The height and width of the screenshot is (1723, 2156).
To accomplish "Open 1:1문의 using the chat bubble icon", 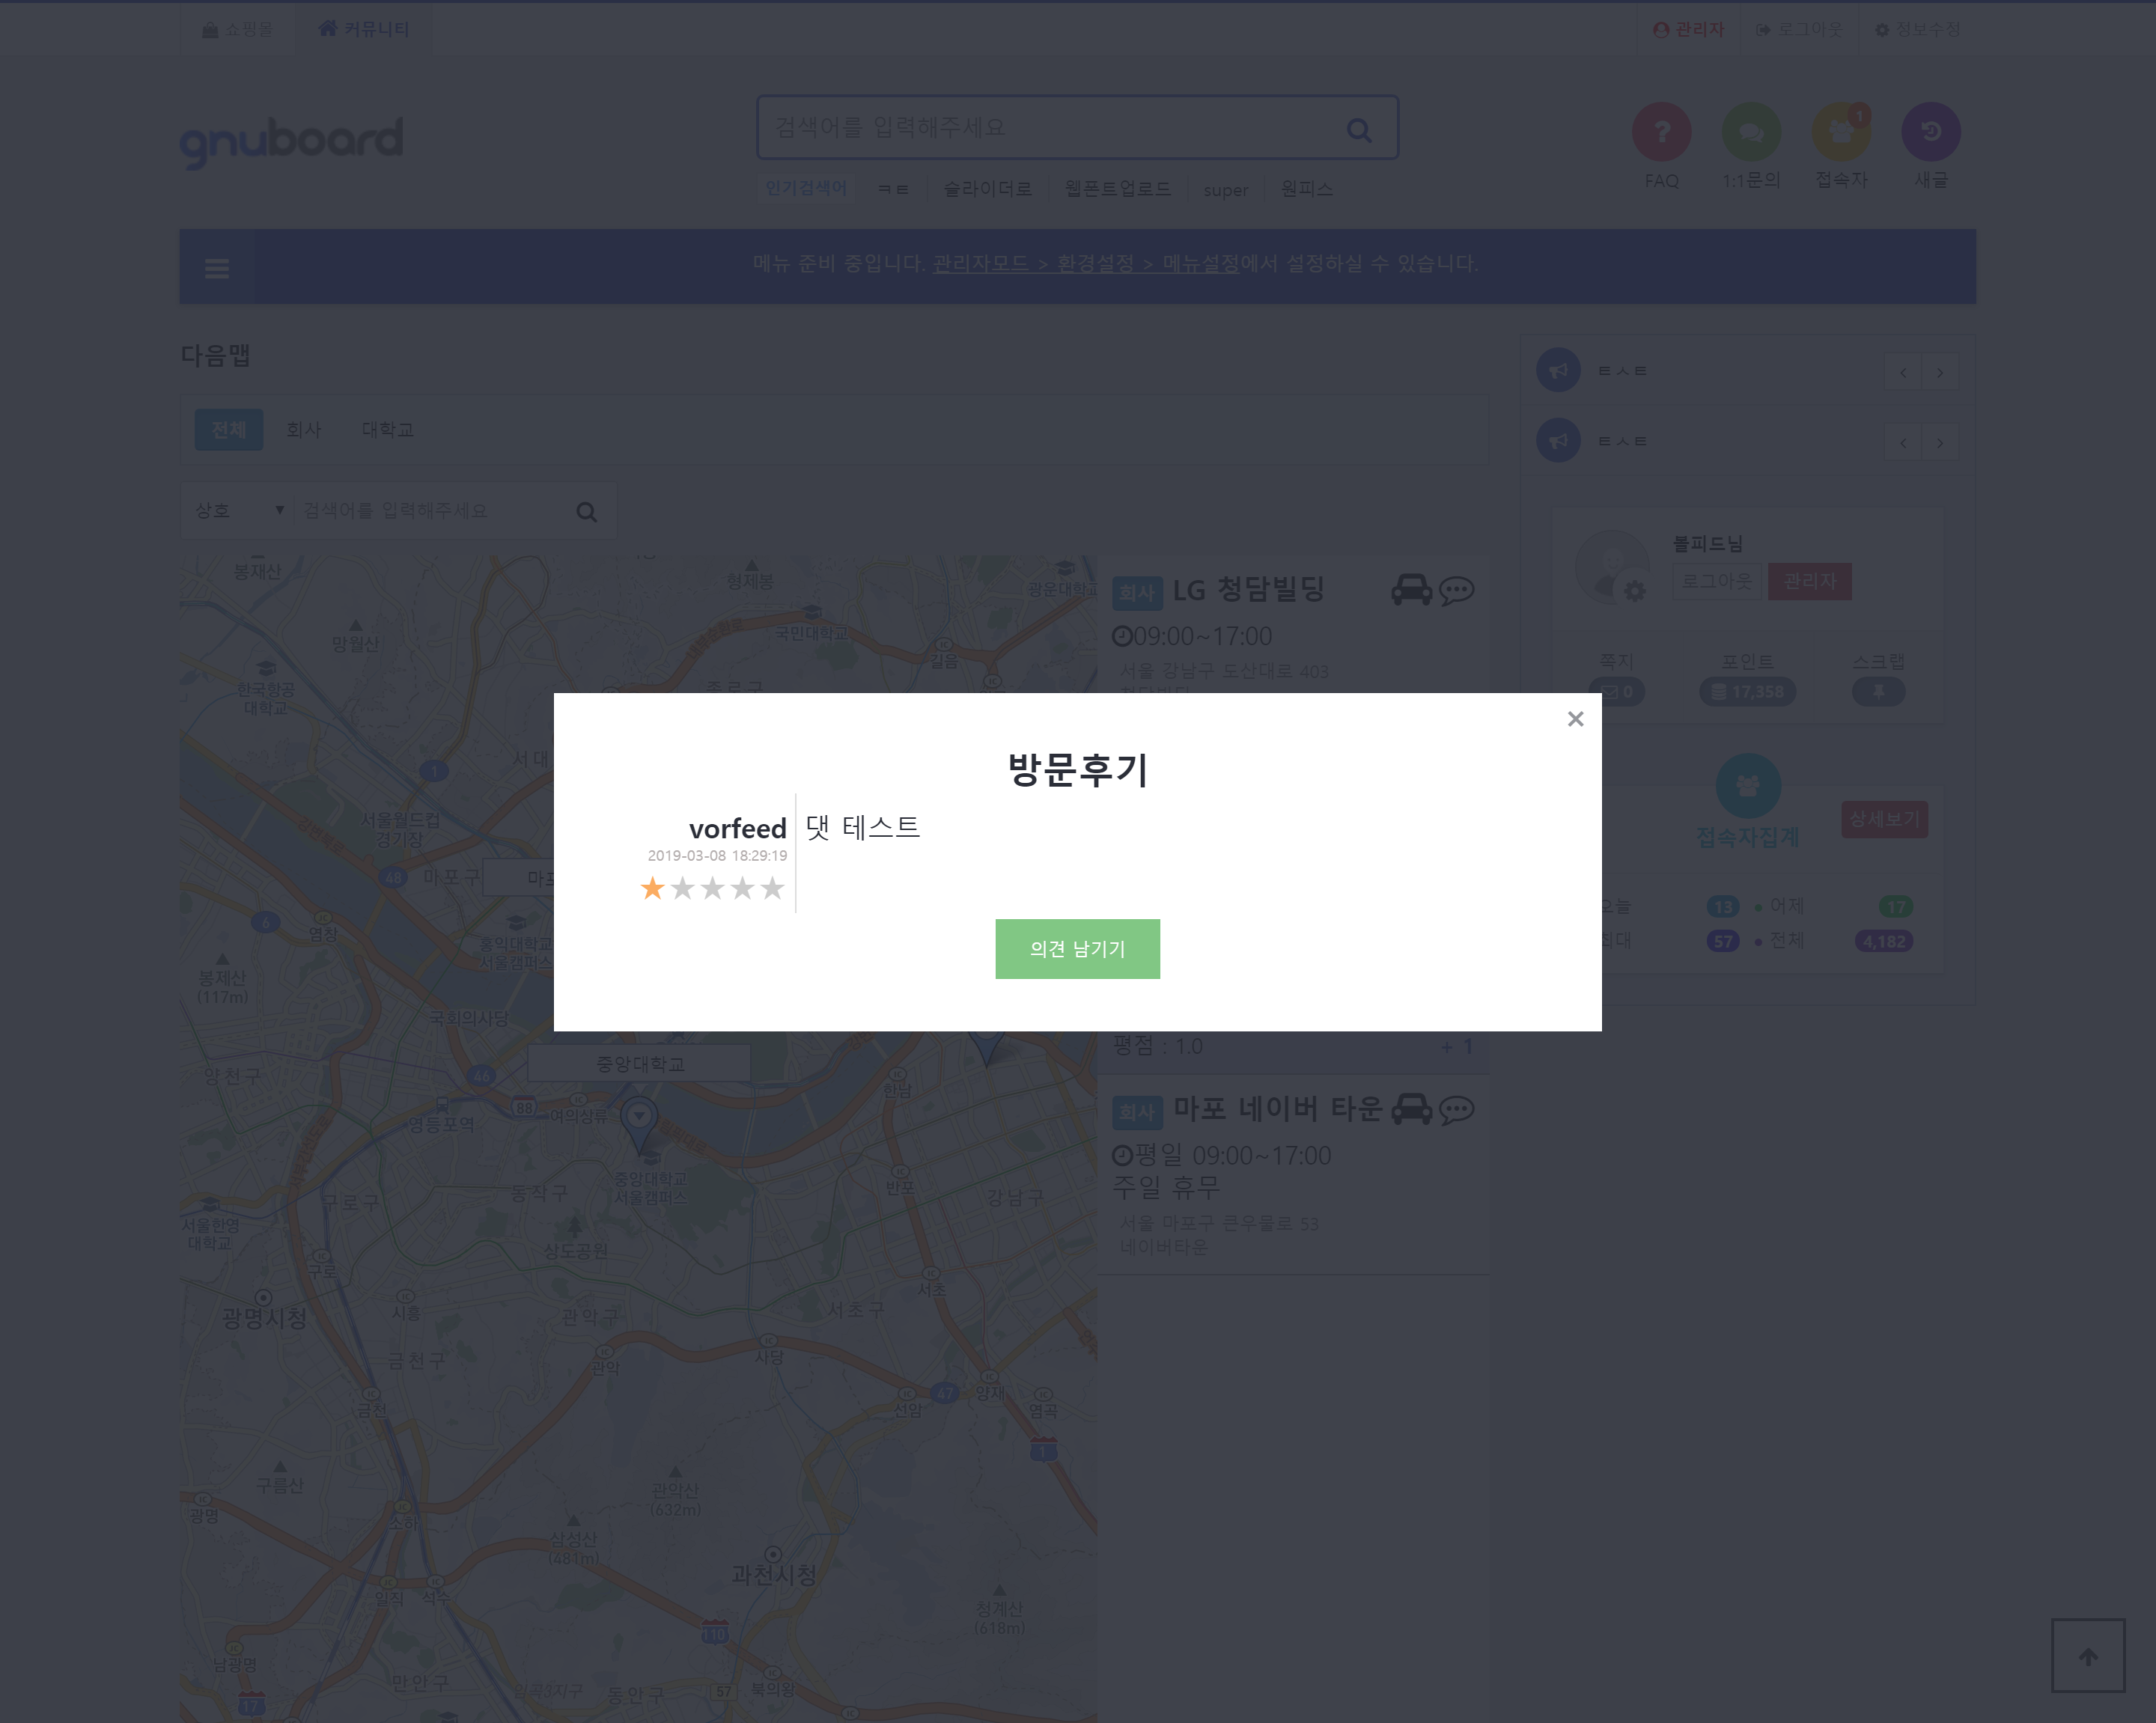I will pyautogui.click(x=1750, y=131).
